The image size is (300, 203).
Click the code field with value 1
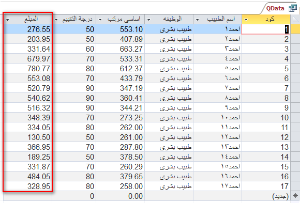pos(266,29)
